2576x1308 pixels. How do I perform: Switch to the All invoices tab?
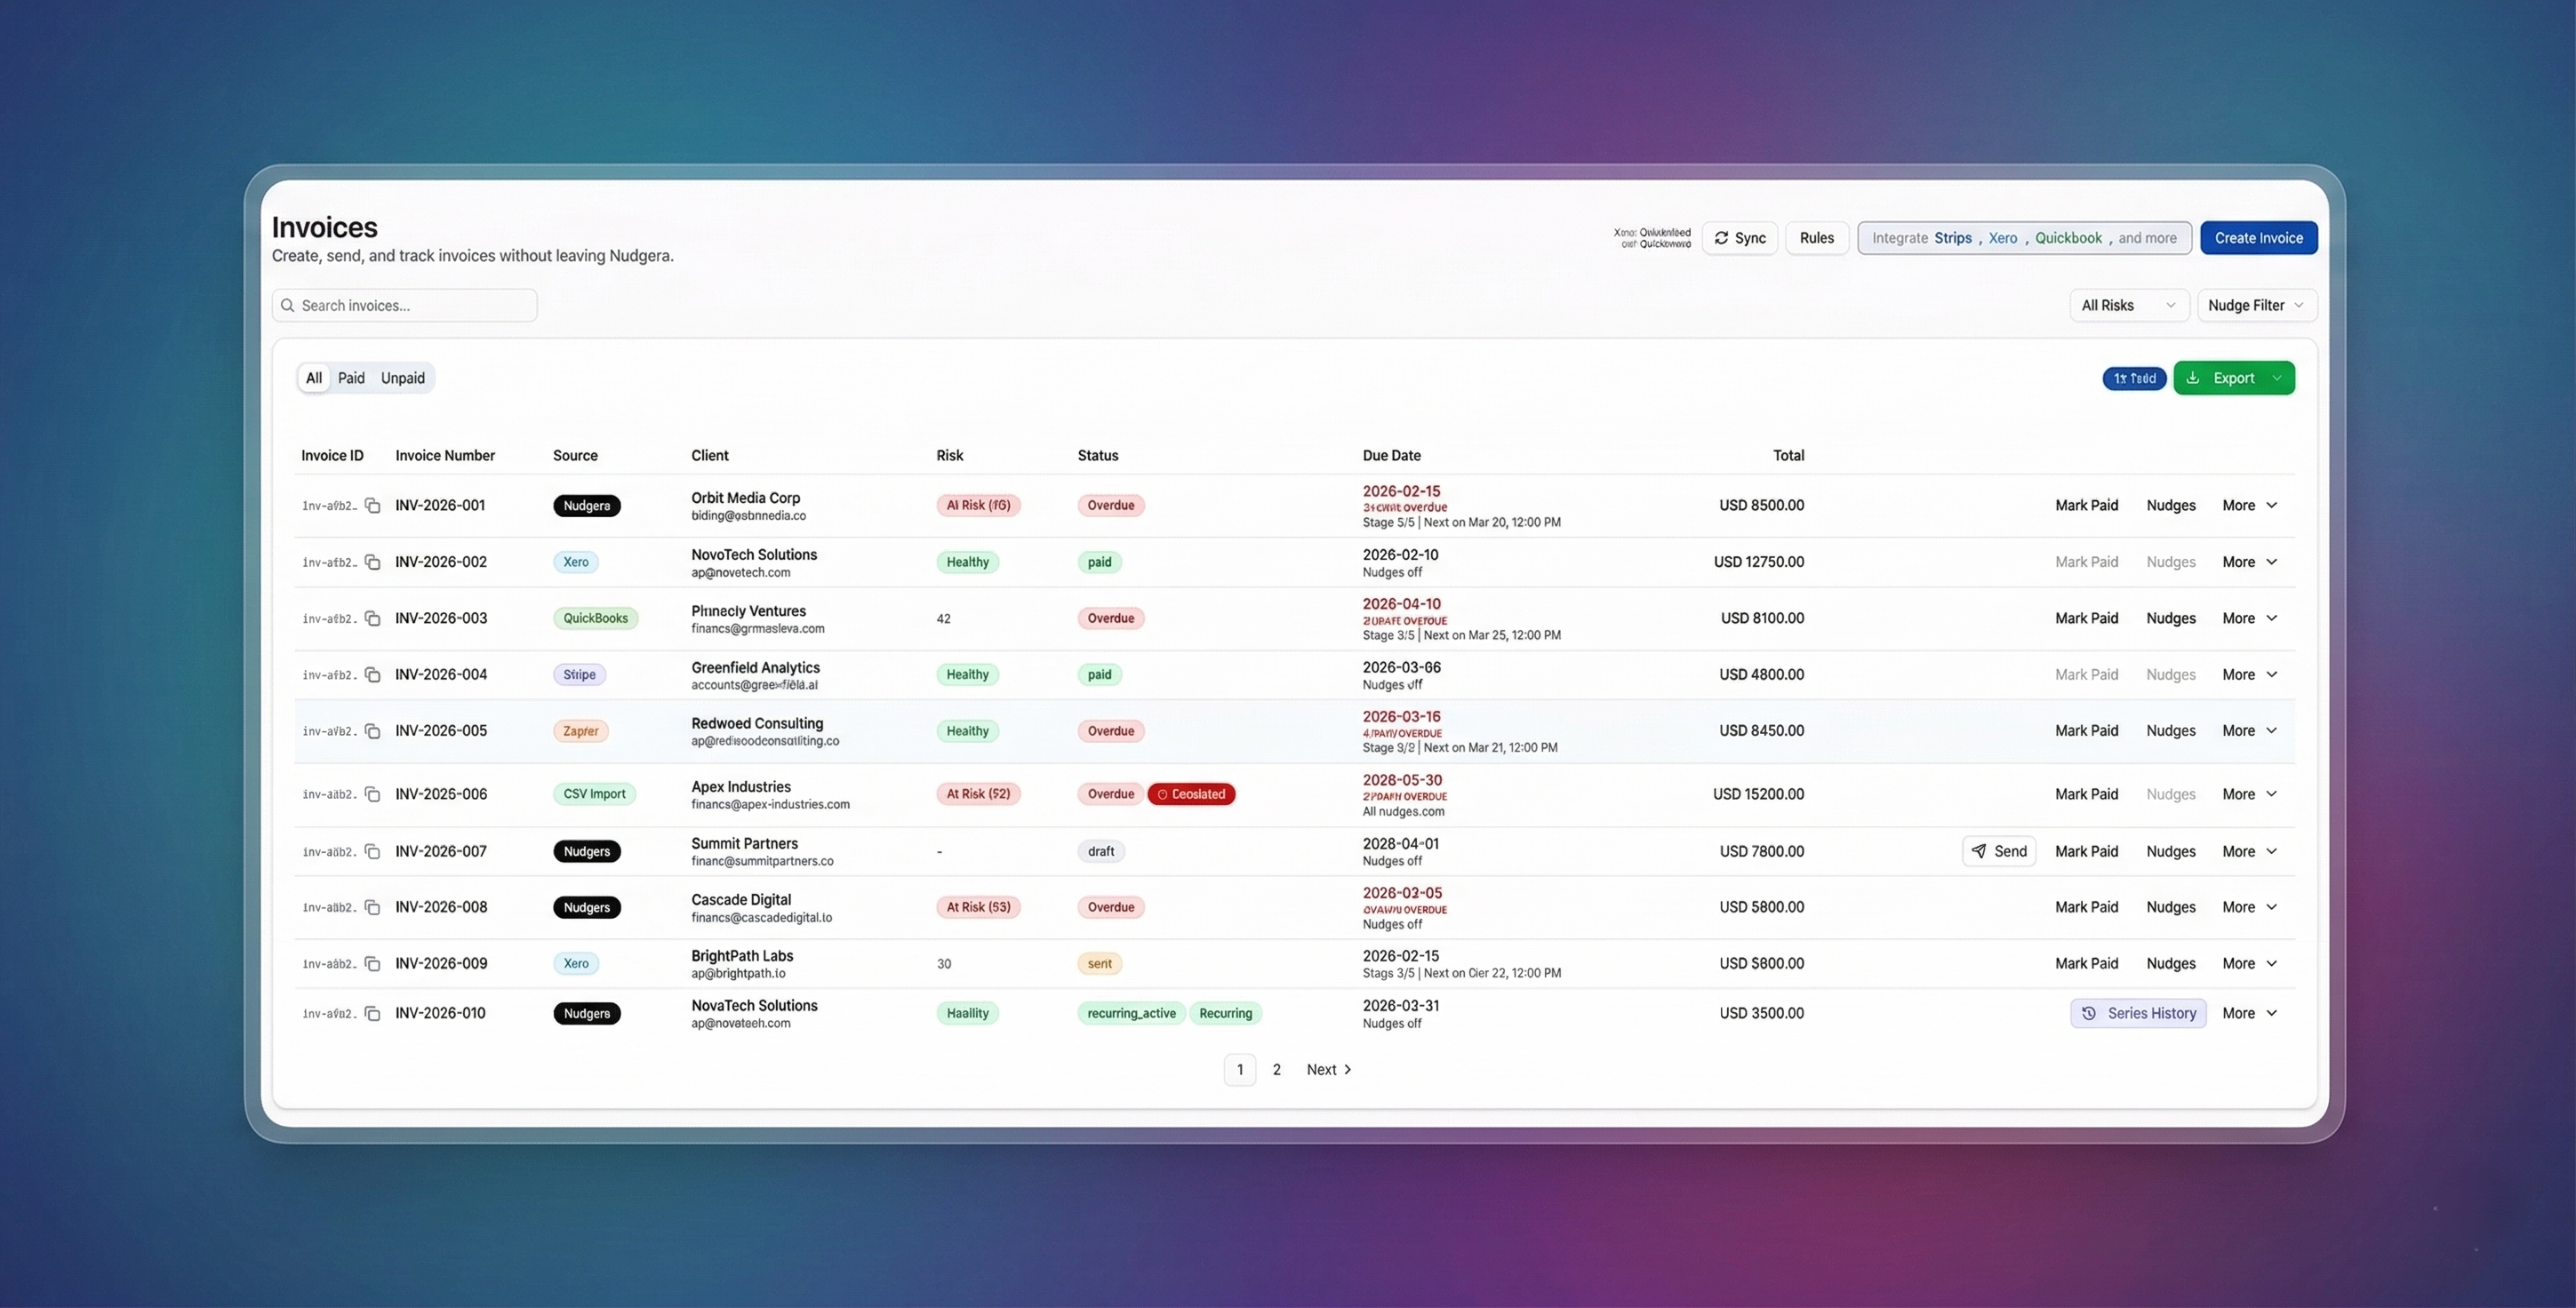pyautogui.click(x=314, y=378)
